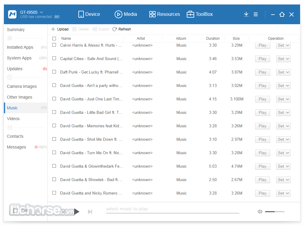Open Set dropdown for Calvin Harris track

[283, 45]
